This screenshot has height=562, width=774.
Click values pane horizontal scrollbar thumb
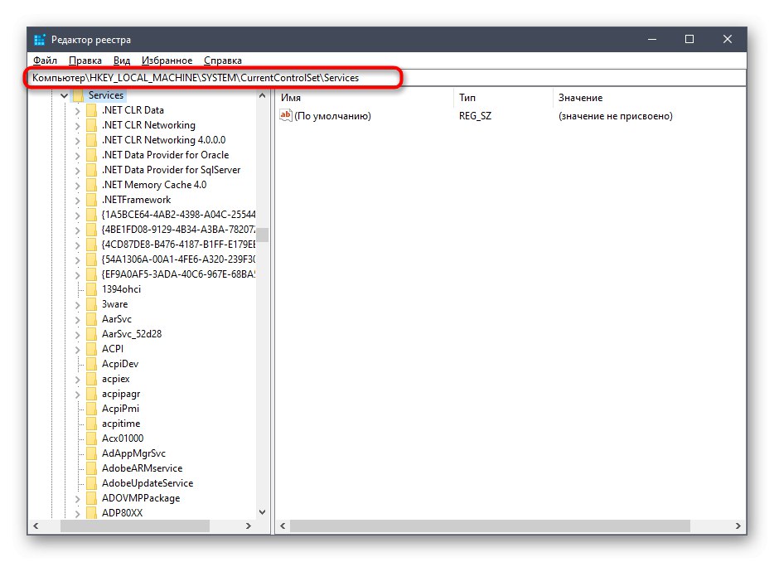click(x=490, y=526)
